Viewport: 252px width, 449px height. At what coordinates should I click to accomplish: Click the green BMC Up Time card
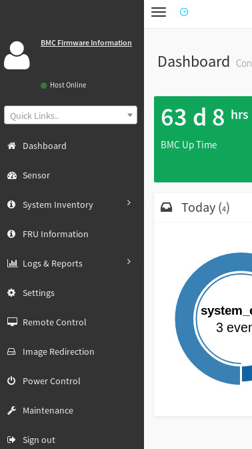click(203, 139)
